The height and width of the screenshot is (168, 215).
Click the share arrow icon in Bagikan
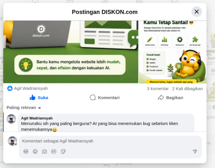tap(161, 98)
